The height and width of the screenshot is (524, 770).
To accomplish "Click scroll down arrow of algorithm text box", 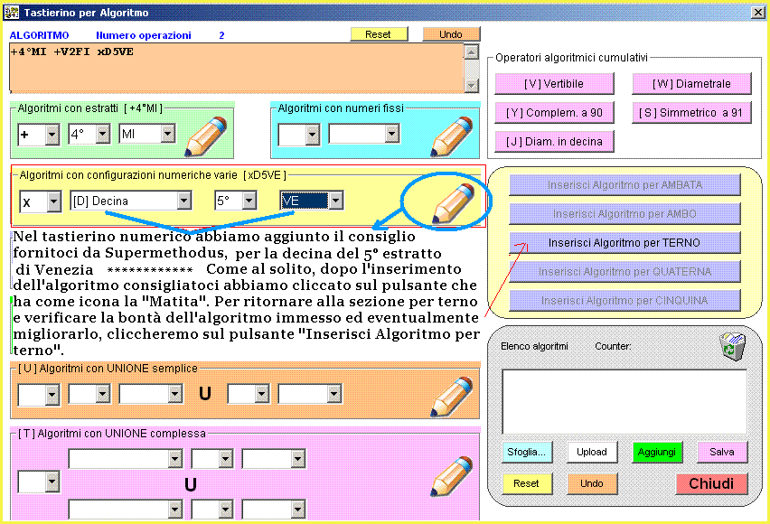I will (472, 86).
